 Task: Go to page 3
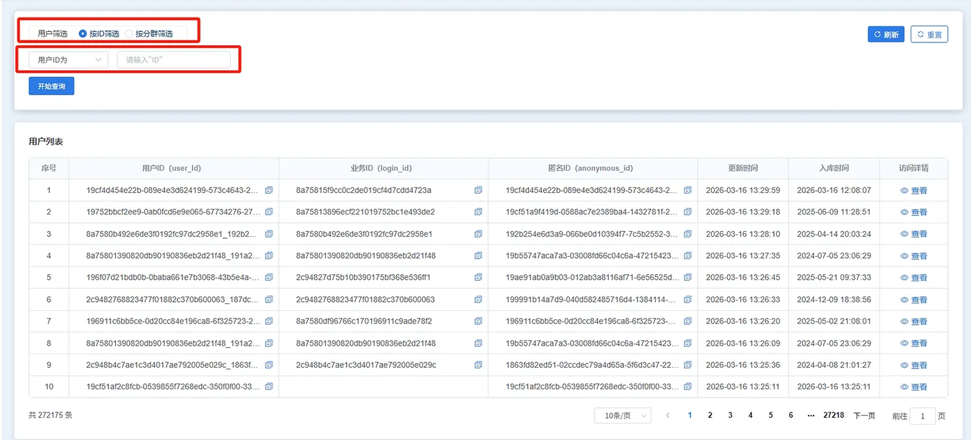point(730,415)
